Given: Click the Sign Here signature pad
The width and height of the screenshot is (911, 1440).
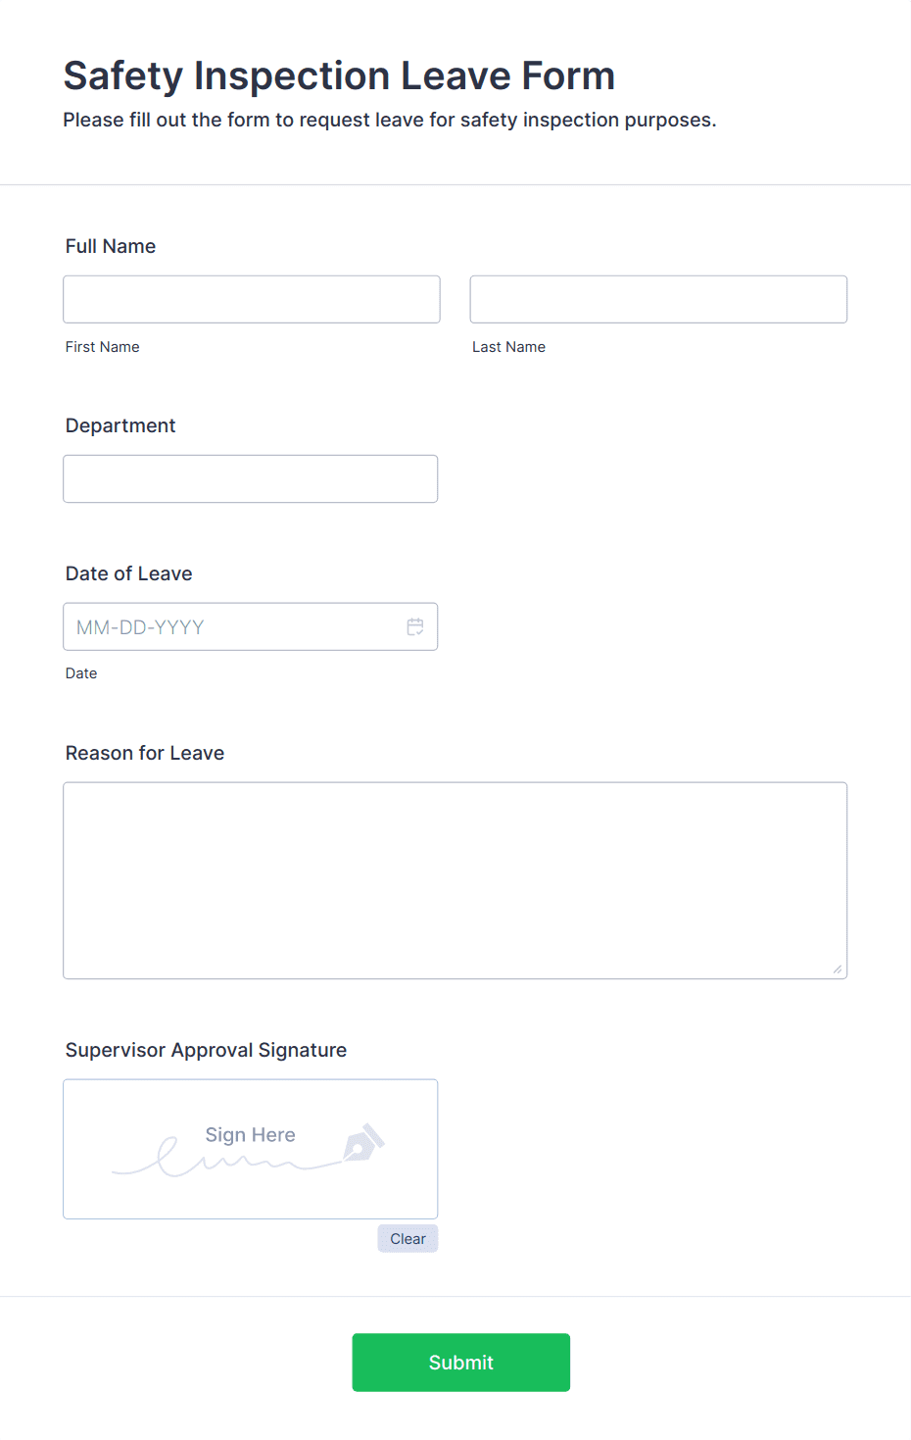Looking at the screenshot, I should click(251, 1149).
